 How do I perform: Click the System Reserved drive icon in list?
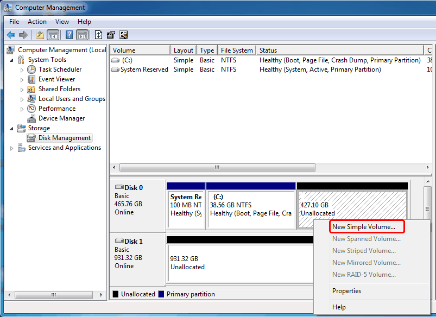pos(115,69)
